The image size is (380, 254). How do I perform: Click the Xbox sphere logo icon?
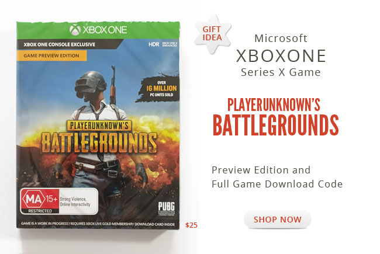75,30
